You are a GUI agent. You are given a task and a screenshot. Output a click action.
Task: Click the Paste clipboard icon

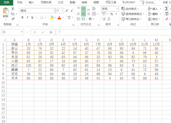(6, 11)
